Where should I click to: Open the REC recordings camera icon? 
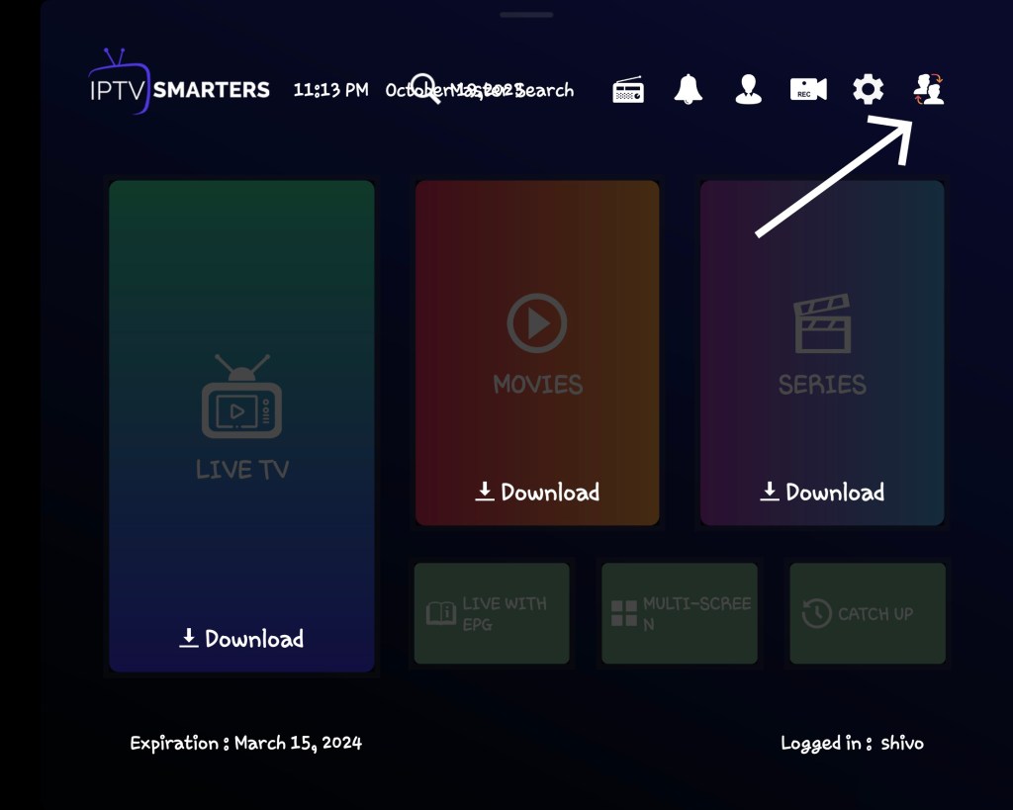tap(808, 90)
